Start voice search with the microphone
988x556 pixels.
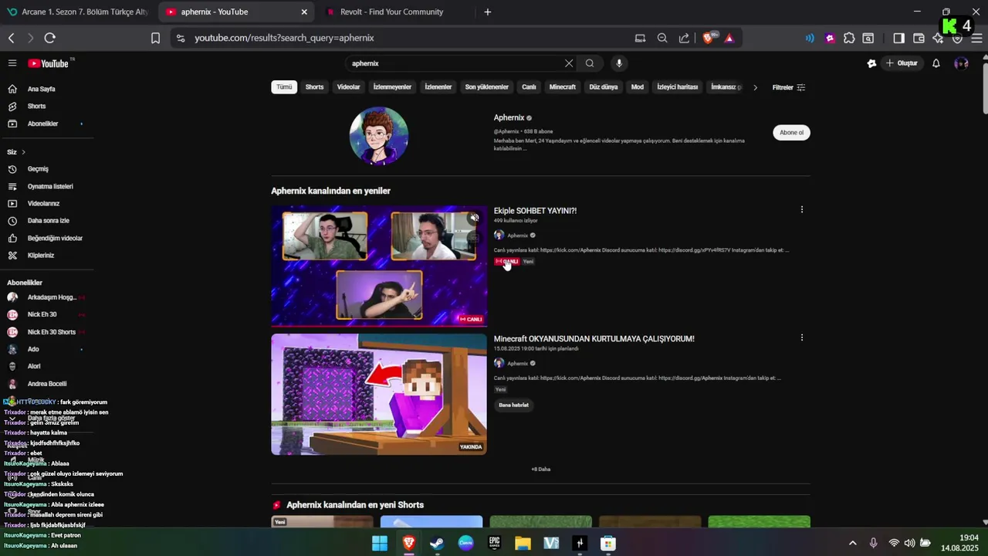618,63
